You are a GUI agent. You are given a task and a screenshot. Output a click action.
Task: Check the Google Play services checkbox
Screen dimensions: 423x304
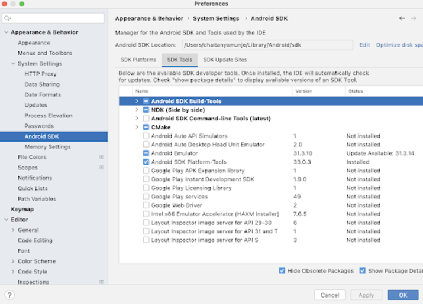click(146, 197)
